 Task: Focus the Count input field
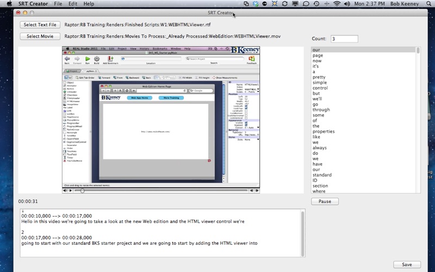tap(344, 39)
